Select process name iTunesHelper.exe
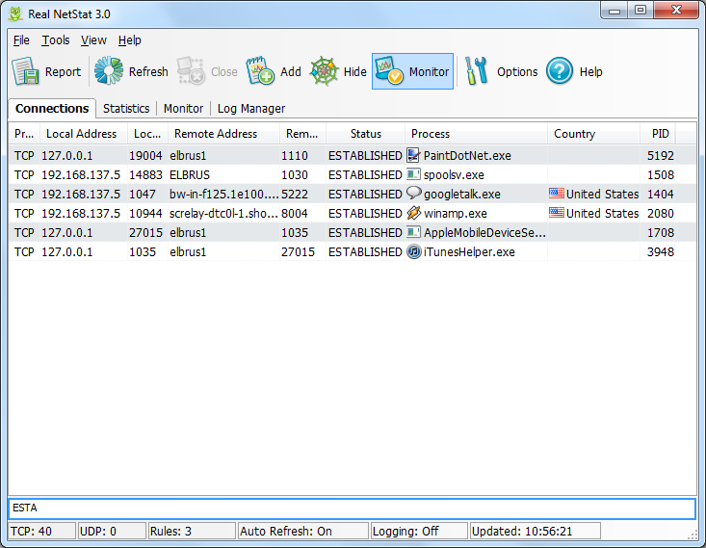 [469, 251]
